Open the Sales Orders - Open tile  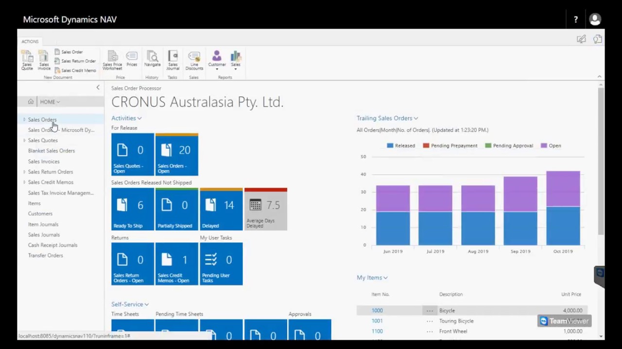tap(177, 154)
